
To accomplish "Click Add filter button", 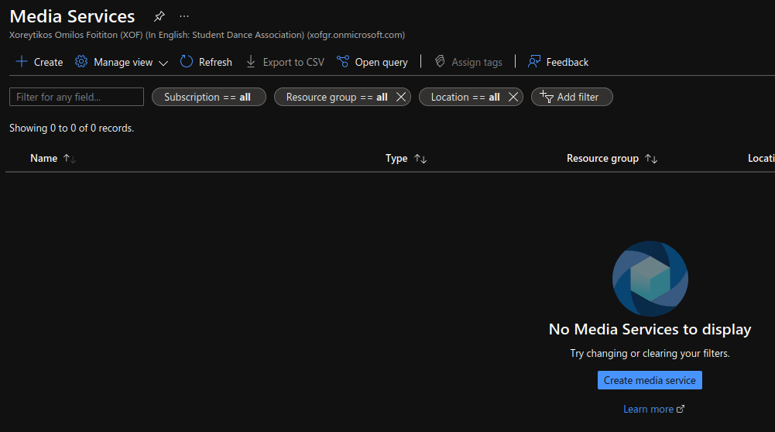I will 572,97.
